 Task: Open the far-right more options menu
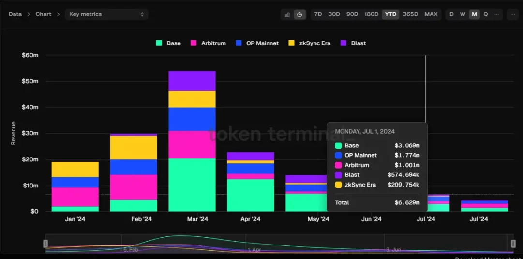512,14
